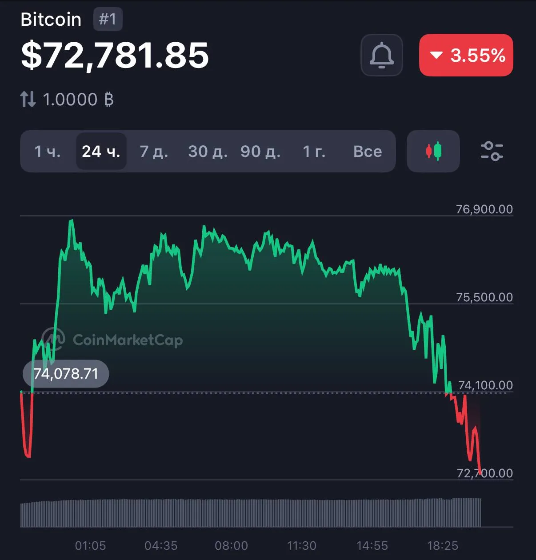
Task: Select the 1 ч. timeframe
Action: (48, 152)
